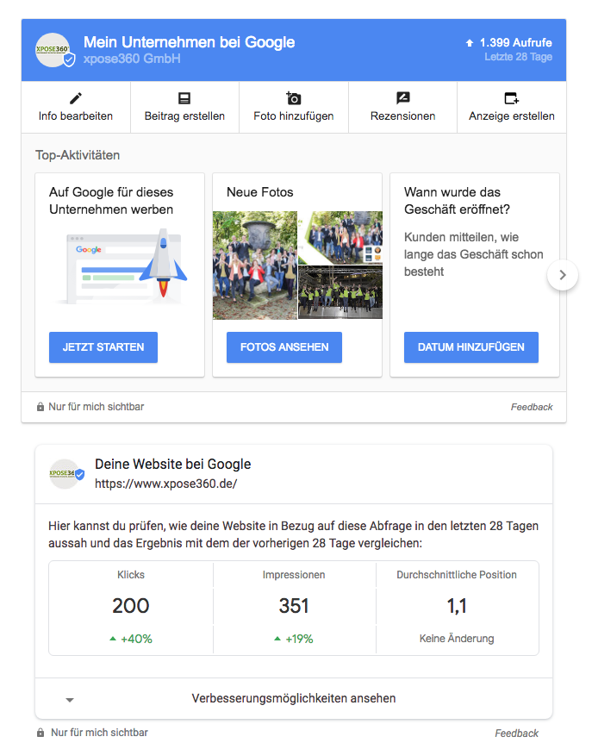Click the Impressionen column label
592x743 pixels.
point(294,575)
